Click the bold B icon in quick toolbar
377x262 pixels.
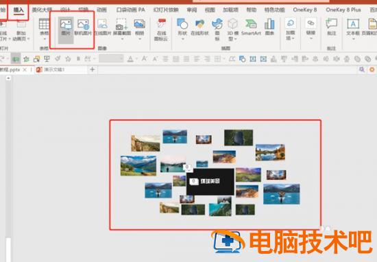[x=78, y=58]
